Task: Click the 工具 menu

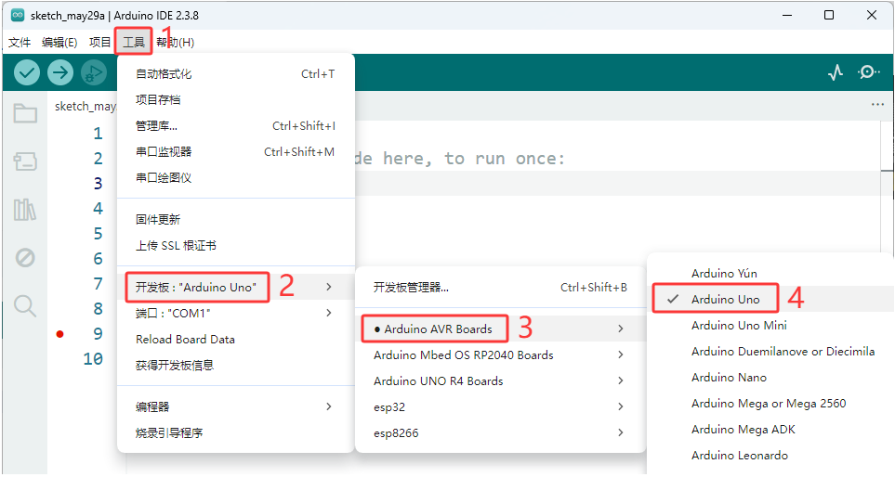Action: tap(134, 42)
